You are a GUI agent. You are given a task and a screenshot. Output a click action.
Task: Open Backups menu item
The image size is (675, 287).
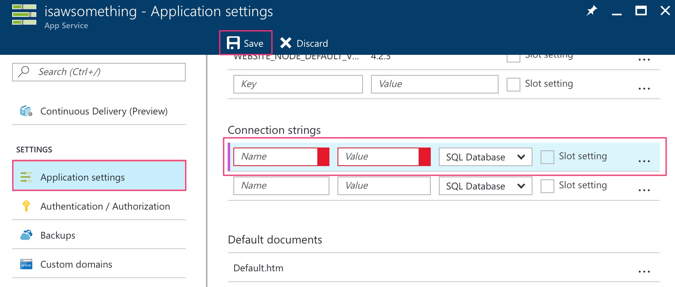click(99, 235)
